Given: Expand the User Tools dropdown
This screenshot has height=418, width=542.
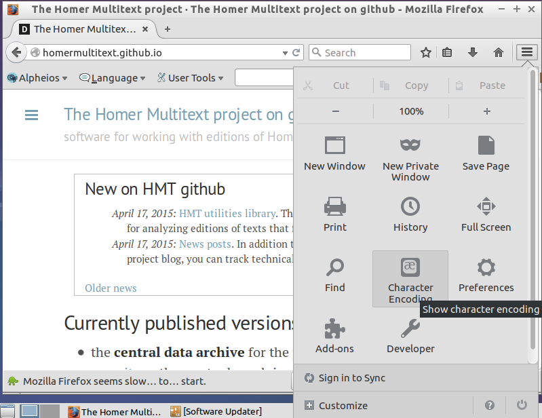Looking at the screenshot, I should pyautogui.click(x=190, y=78).
